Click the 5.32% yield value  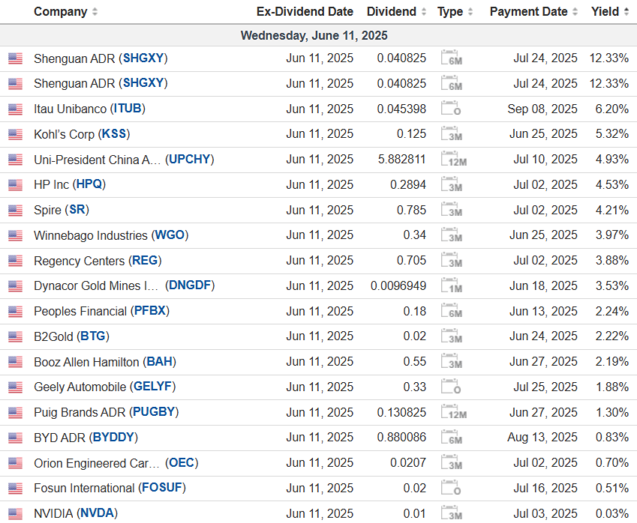pyautogui.click(x=611, y=133)
